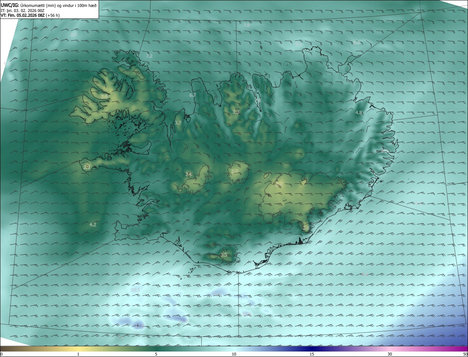This screenshot has width=468, height=357.
Task: Click the 10.5 value south of Iceland
Action: [135, 290]
